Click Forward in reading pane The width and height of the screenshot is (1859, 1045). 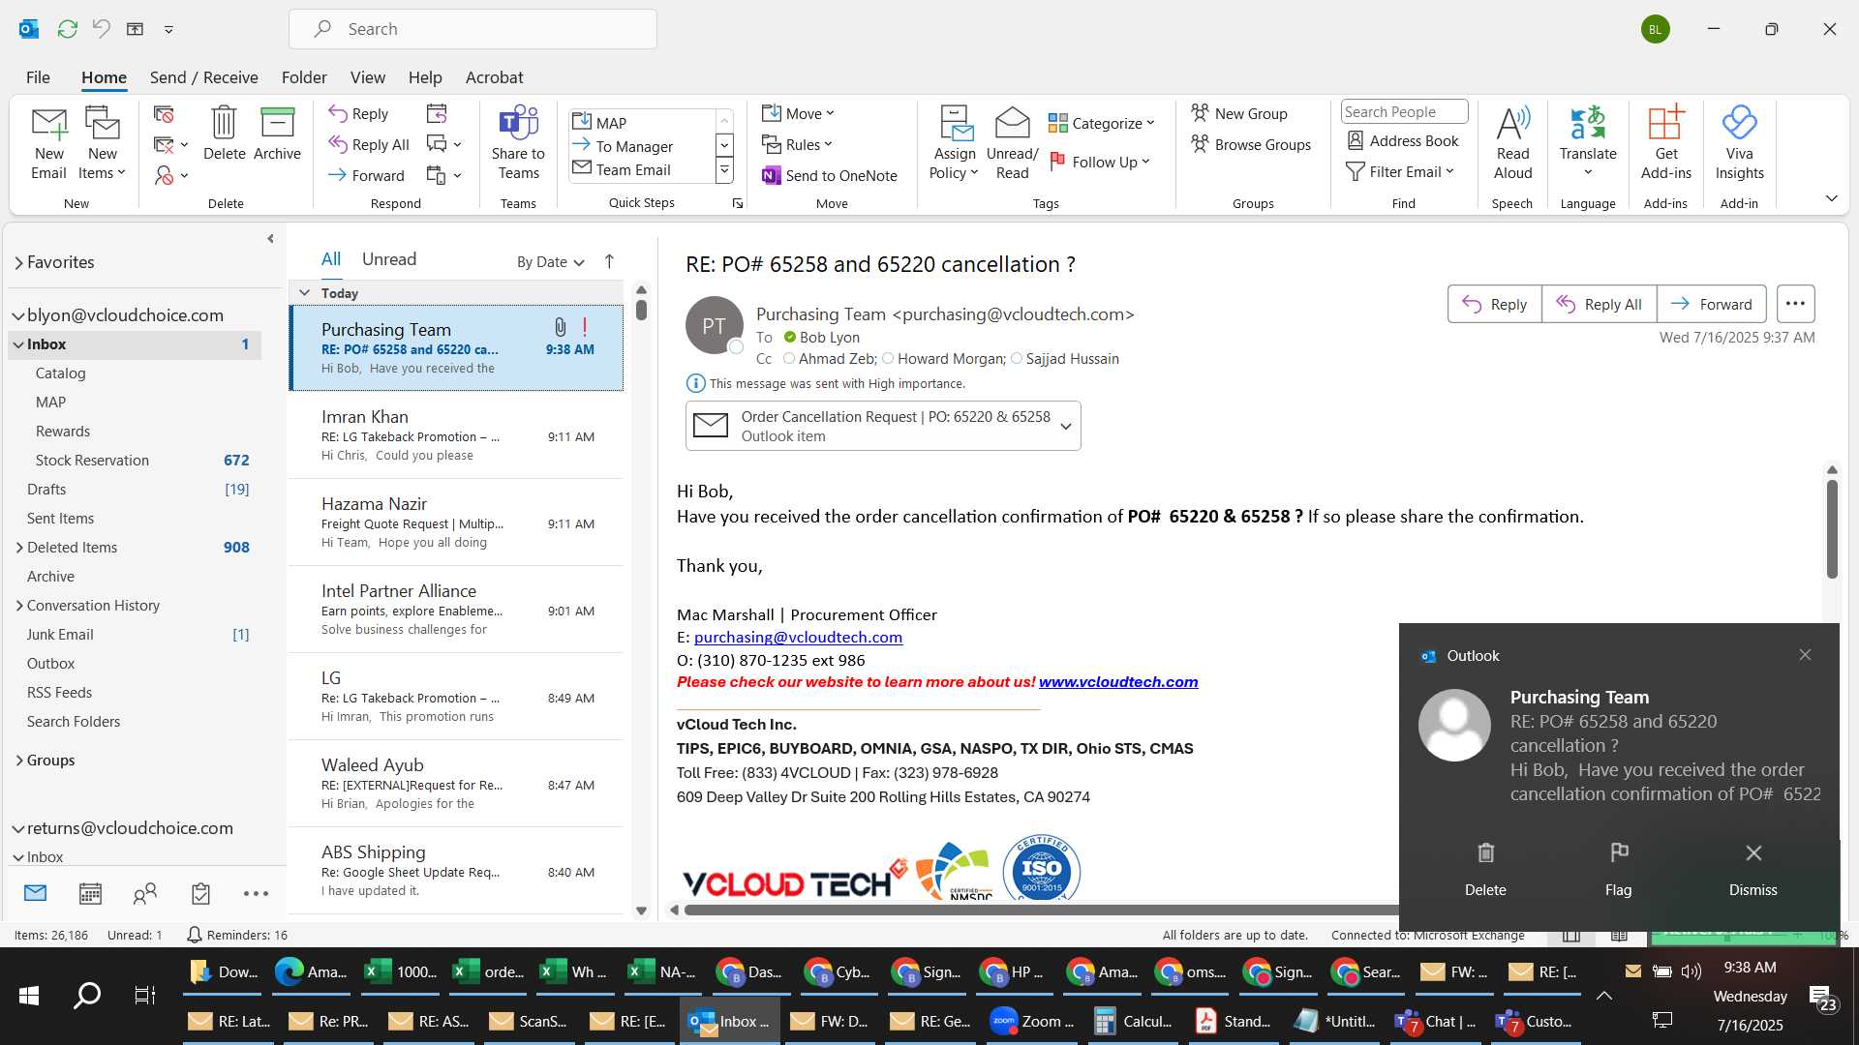point(1711,304)
